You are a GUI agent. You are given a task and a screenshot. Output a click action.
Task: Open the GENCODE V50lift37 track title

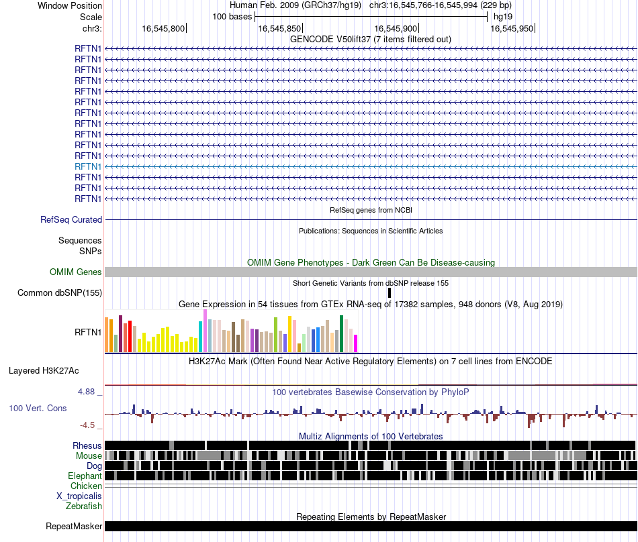click(371, 40)
